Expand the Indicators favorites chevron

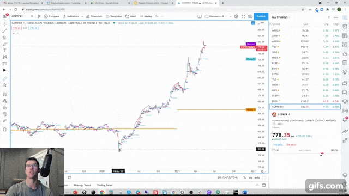point(82,16)
